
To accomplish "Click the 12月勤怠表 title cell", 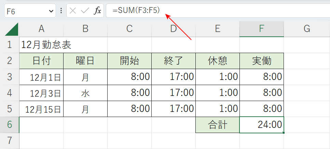I will tap(41, 45).
